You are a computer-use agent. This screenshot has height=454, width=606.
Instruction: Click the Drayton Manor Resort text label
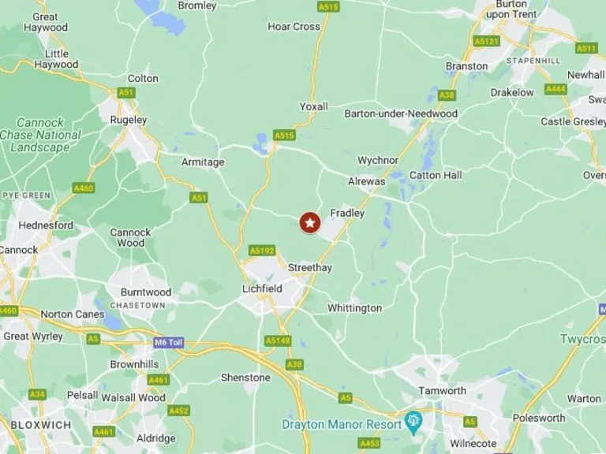342,424
